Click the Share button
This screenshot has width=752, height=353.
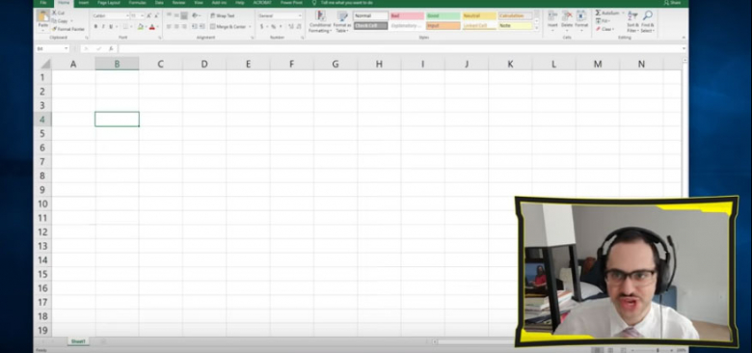(x=672, y=3)
